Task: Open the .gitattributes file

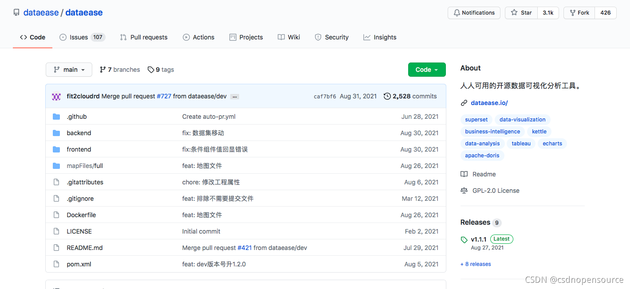Action: click(85, 182)
